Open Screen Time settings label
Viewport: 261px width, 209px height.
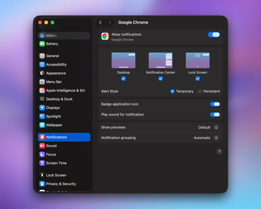pos(56,163)
